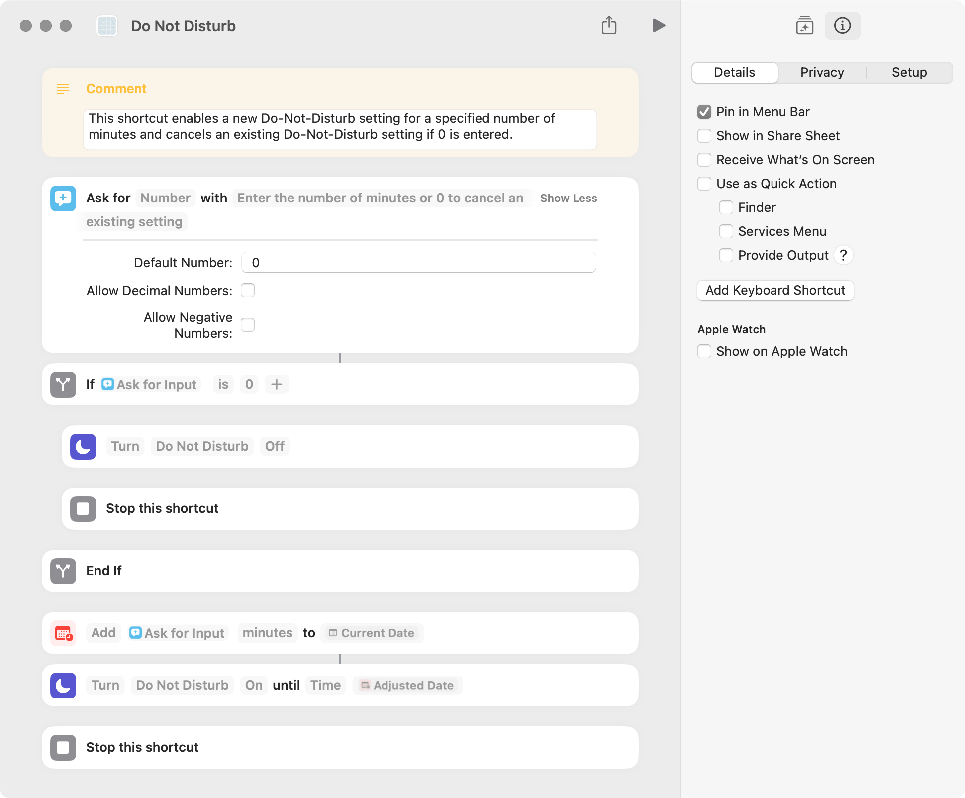
Task: Switch to the Privacy tab
Action: pyautogui.click(x=822, y=72)
